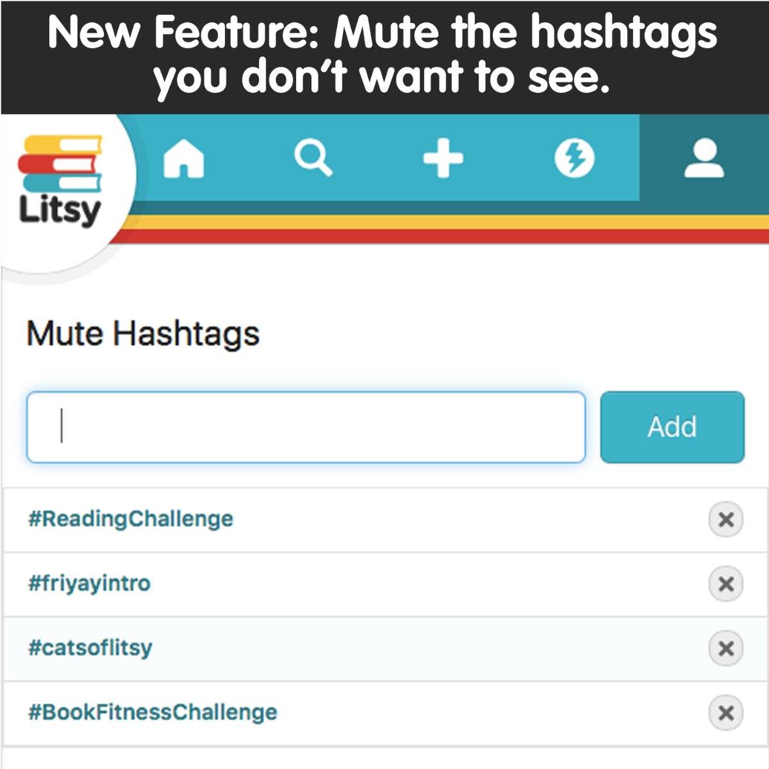Click the red stripe under the navigation bar
Image resolution: width=769 pixels, height=769 pixels.
449,236
